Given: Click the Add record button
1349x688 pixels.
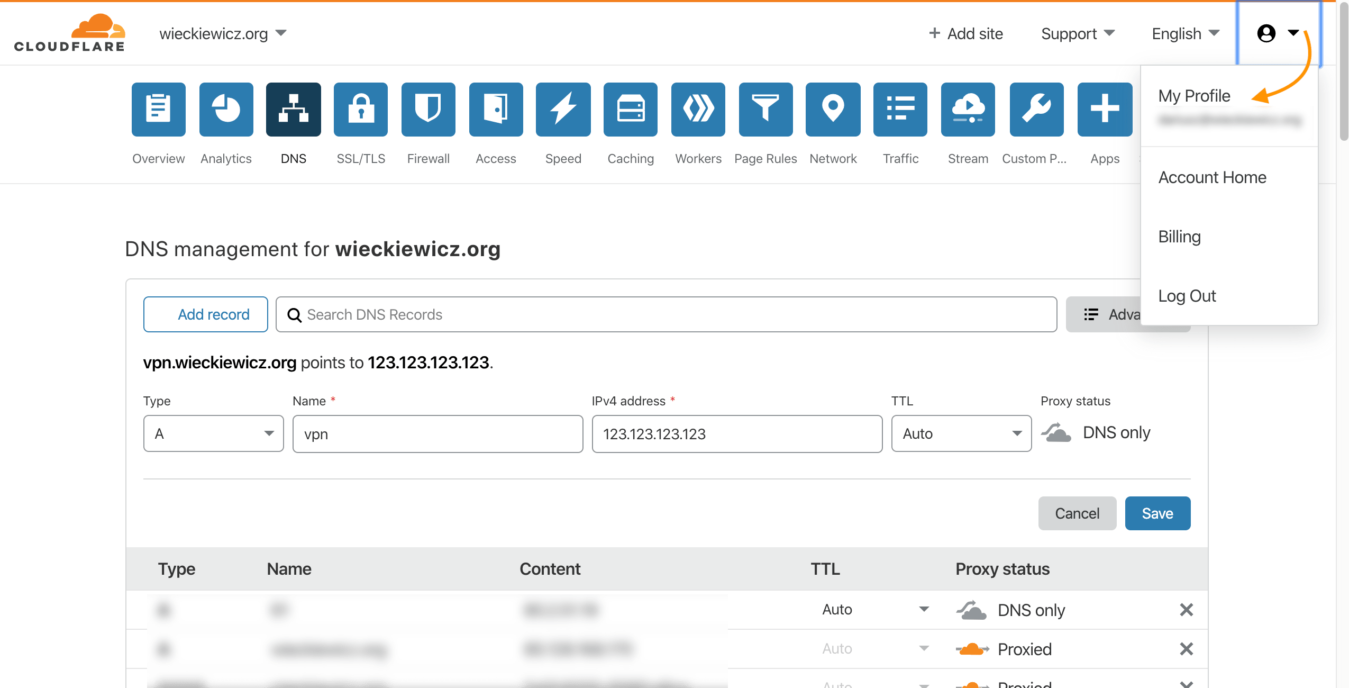Looking at the screenshot, I should (206, 314).
